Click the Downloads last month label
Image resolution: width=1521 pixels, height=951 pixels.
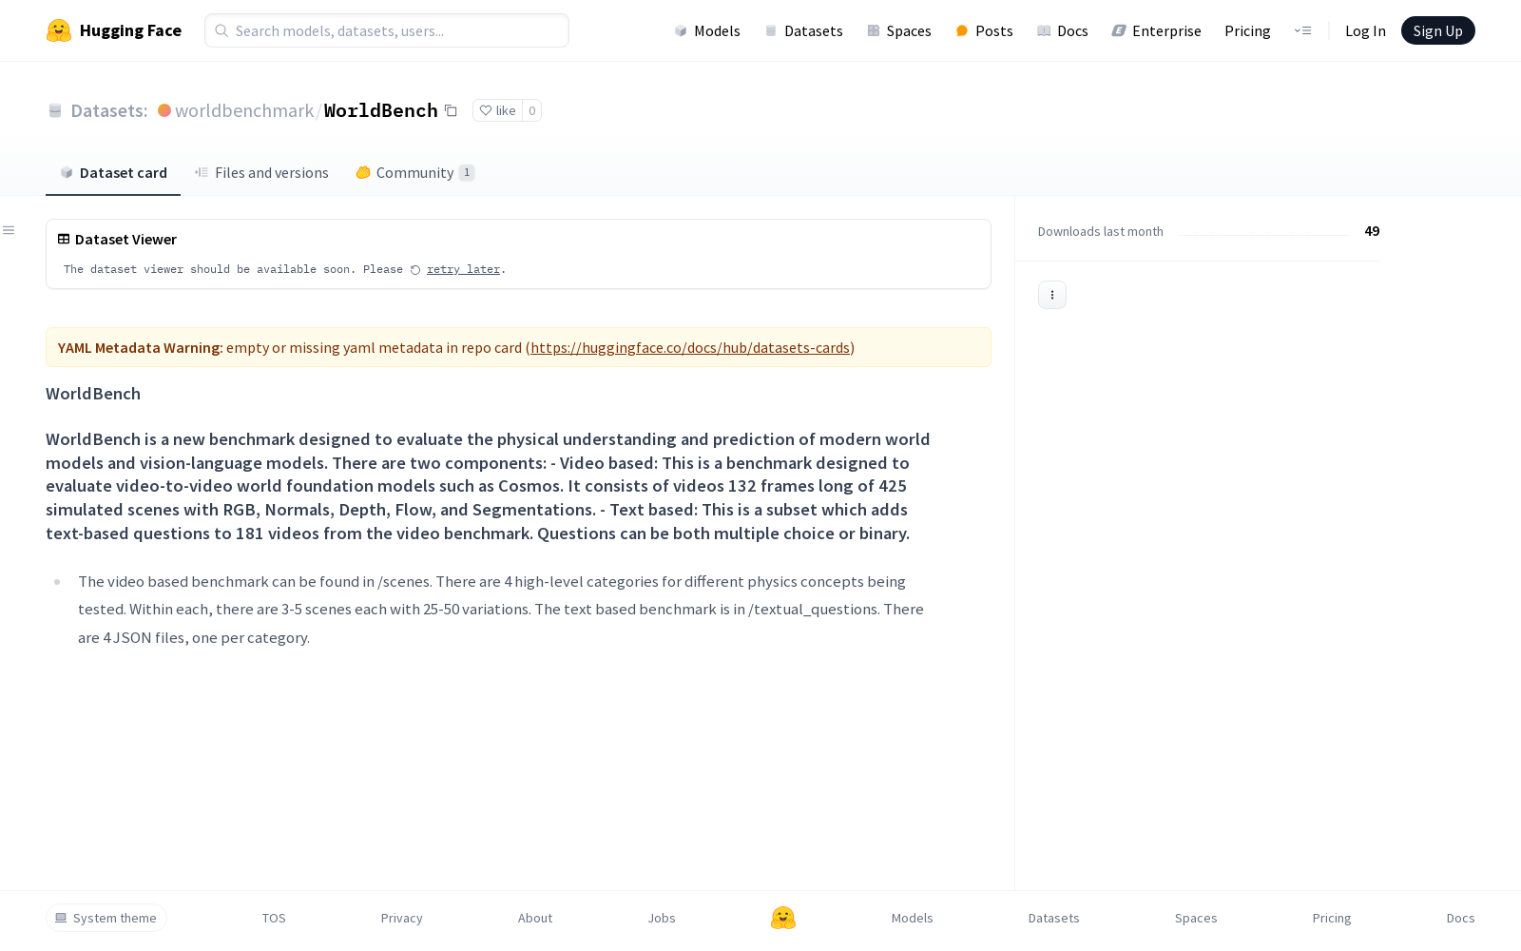pos(1101,232)
